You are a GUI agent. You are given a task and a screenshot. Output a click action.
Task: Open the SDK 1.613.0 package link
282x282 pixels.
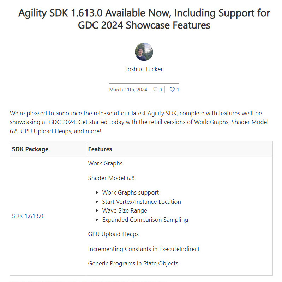(28, 216)
